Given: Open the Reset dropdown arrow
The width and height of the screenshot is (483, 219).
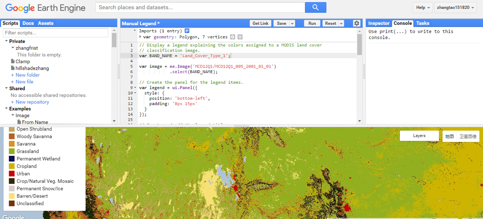Looking at the screenshot, I should (x=341, y=23).
